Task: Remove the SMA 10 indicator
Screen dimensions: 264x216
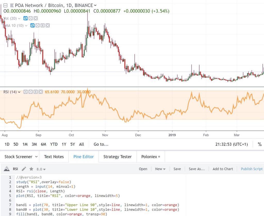Action: [x=48, y=26]
